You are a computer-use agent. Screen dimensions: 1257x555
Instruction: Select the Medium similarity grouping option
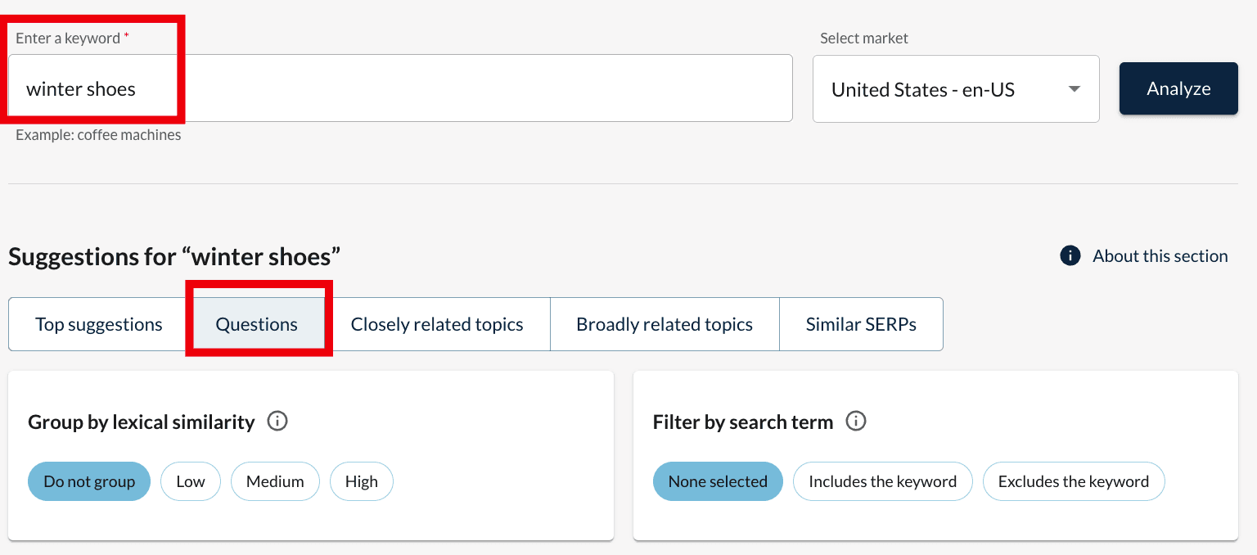[275, 481]
